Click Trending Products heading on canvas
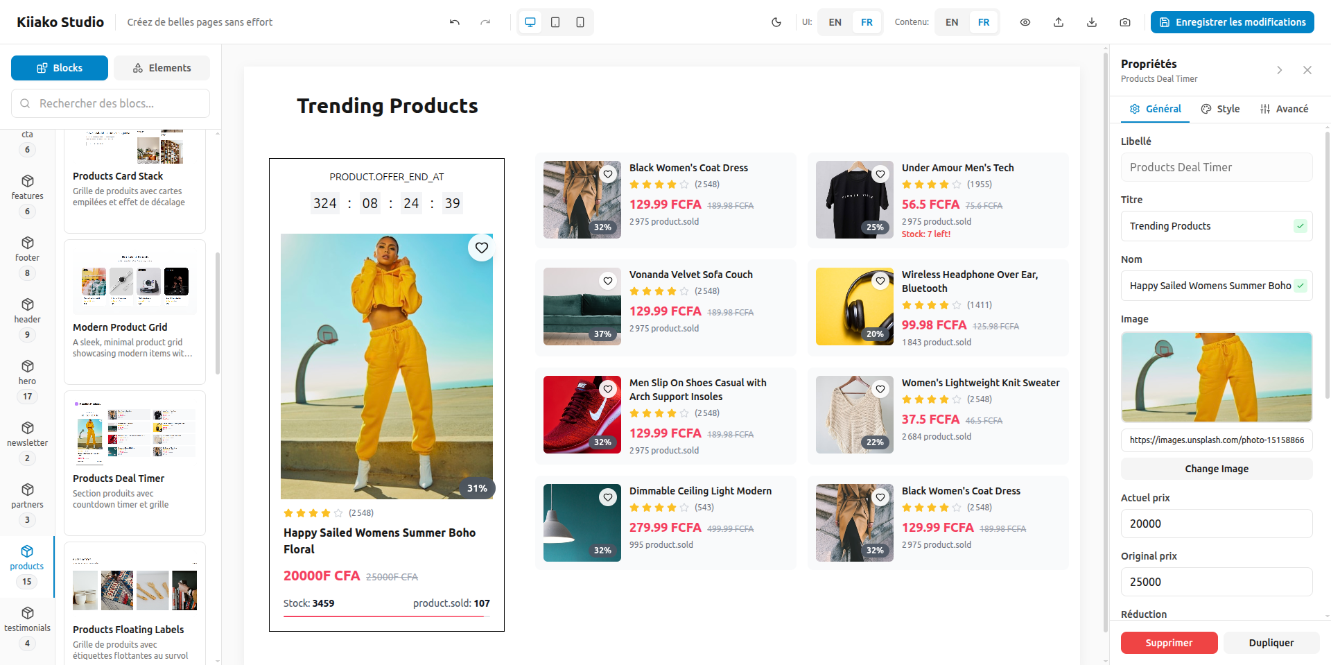Screen dimensions: 1331x665 pos(388,105)
